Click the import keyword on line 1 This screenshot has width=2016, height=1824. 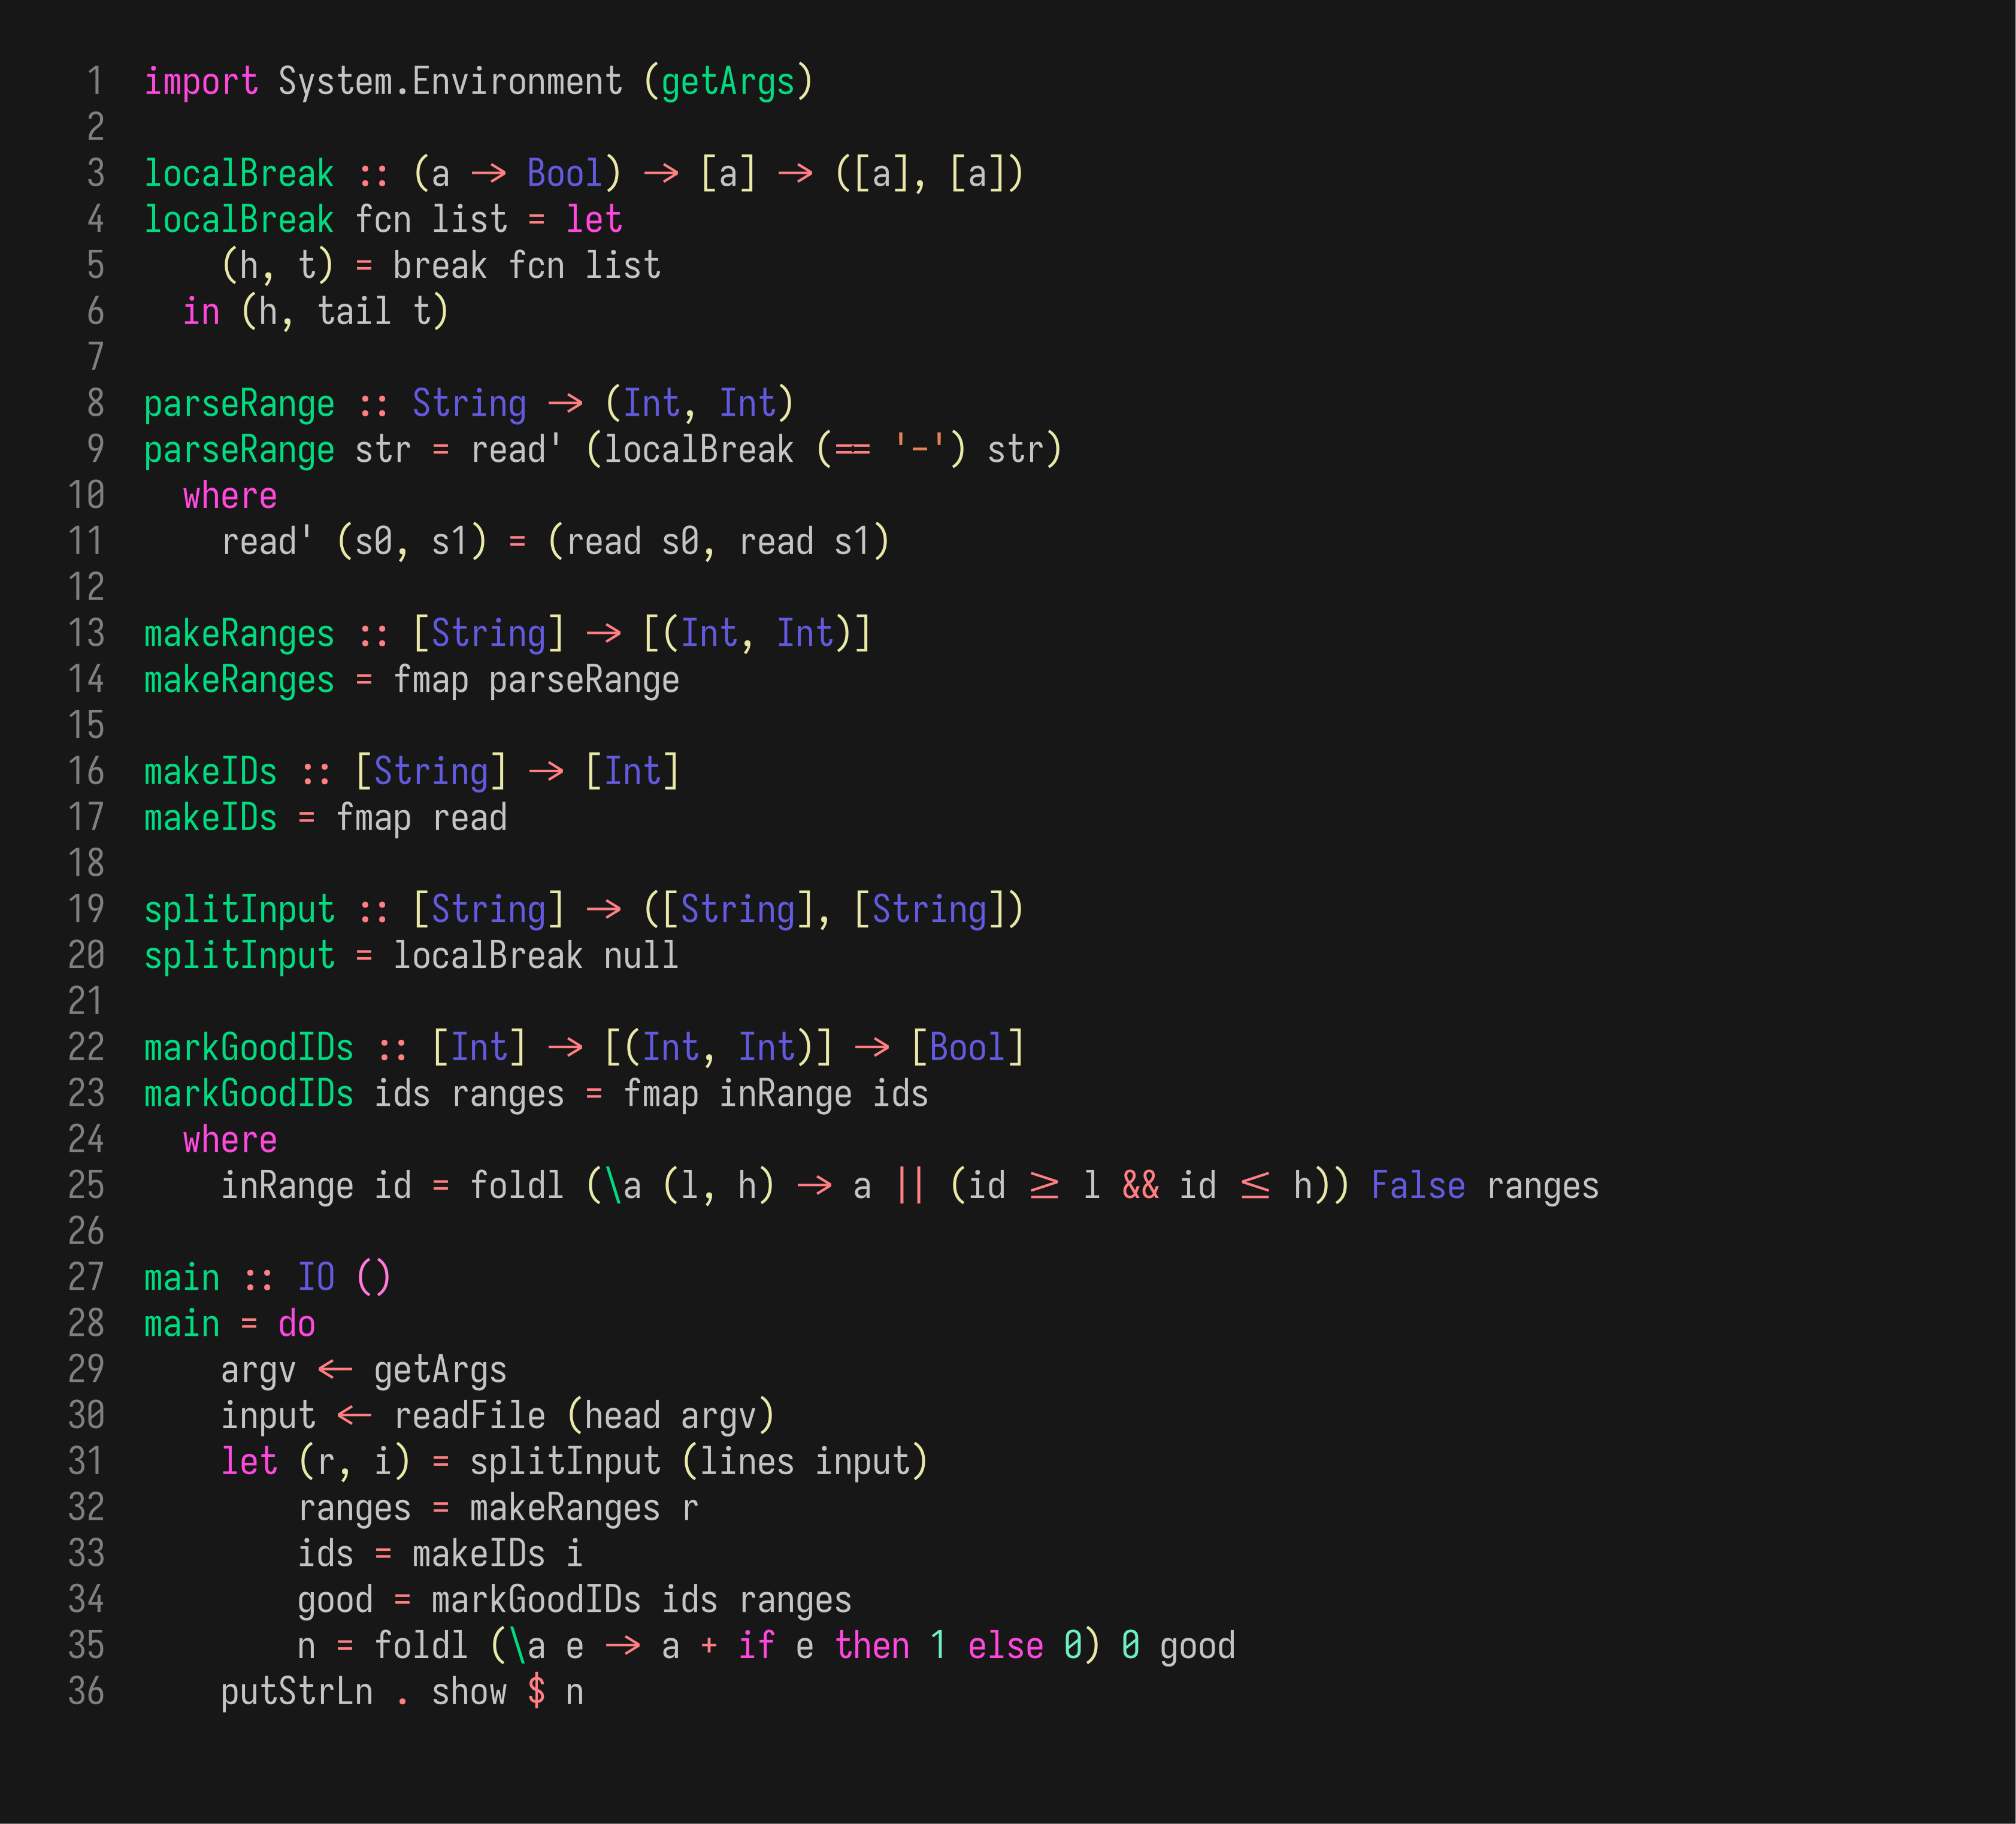200,81
